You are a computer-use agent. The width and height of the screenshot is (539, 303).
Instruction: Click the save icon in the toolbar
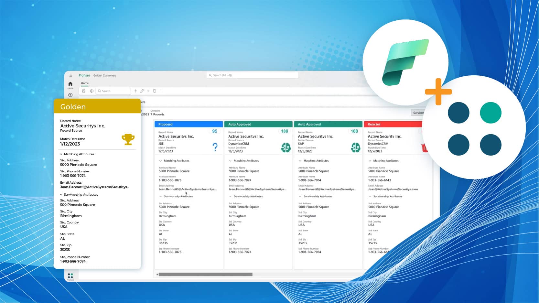pos(84,91)
